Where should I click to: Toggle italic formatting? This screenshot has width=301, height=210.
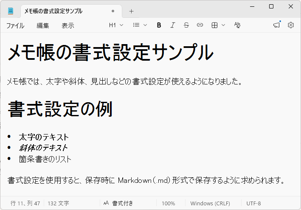172,25
